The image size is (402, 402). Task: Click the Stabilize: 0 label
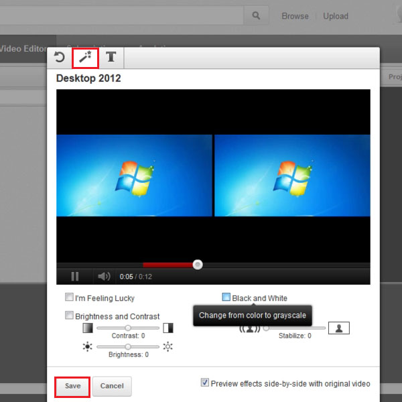point(295,336)
